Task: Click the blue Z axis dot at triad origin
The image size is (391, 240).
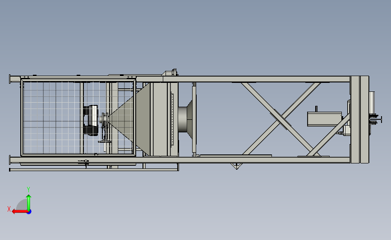Action: point(29,212)
